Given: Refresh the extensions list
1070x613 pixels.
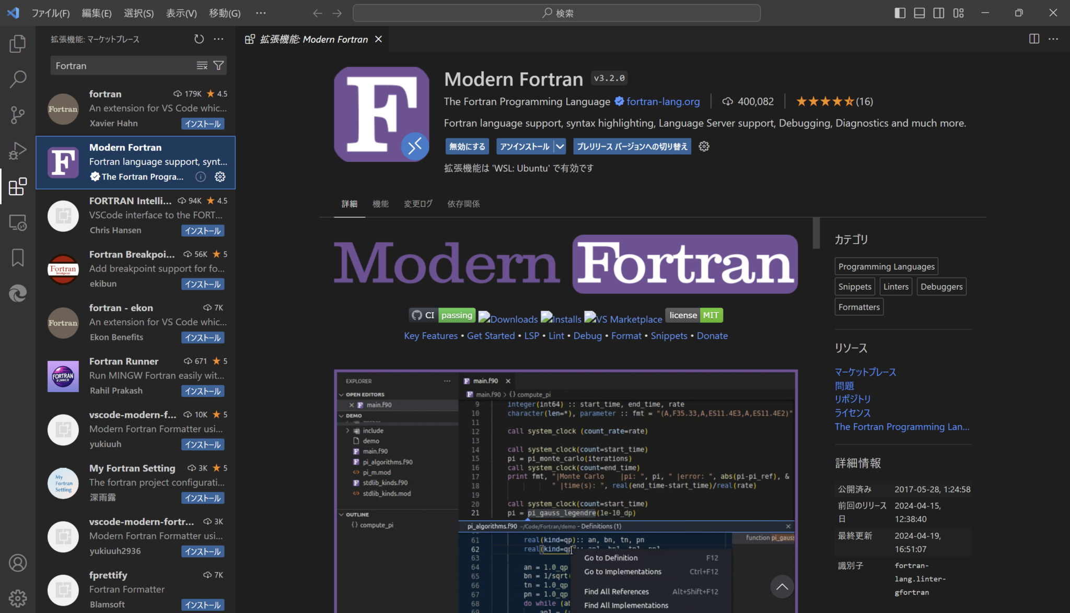Looking at the screenshot, I should (x=199, y=39).
